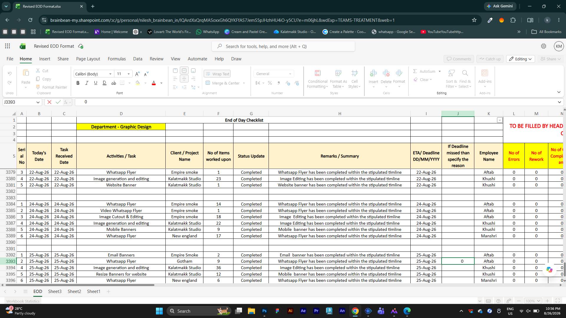The width and height of the screenshot is (566, 318).
Task: Confirm the formula bar entry checkmark
Action: (58, 102)
